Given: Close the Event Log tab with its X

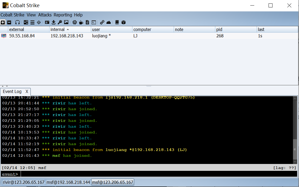Looking at the screenshot, I should click(x=27, y=91).
